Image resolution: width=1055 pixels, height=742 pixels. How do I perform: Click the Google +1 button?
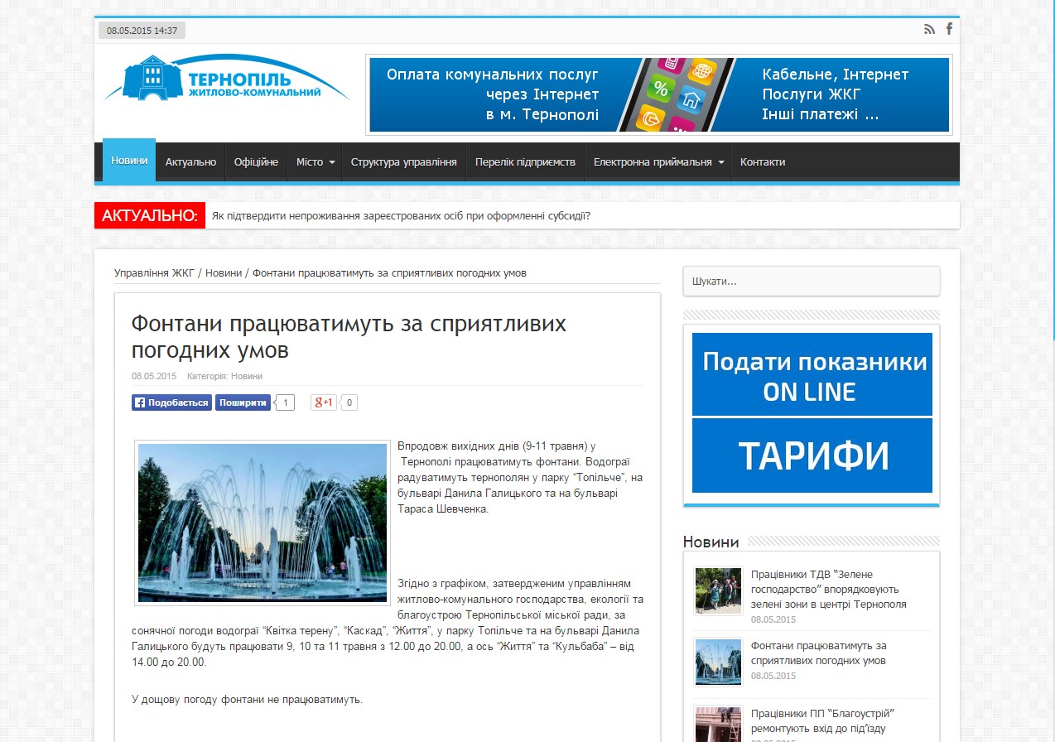324,402
